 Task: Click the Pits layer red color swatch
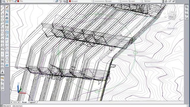(18, 1)
